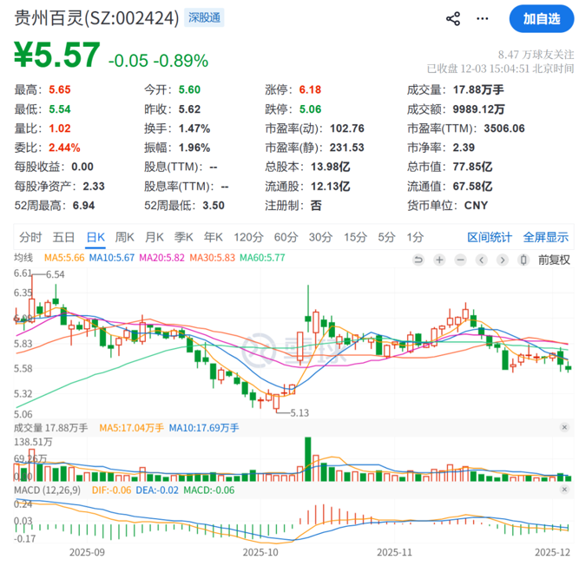Click 加自选 button

pos(541,18)
